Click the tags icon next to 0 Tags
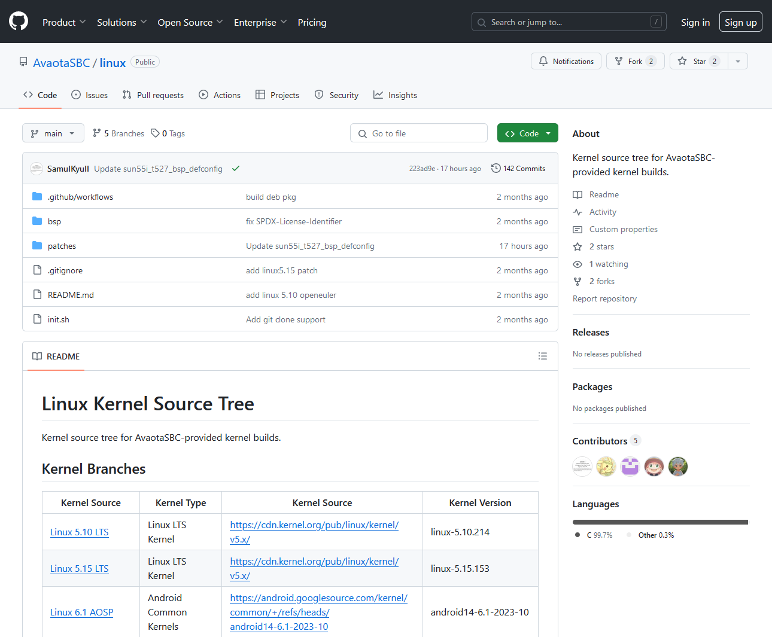772x637 pixels. (155, 133)
